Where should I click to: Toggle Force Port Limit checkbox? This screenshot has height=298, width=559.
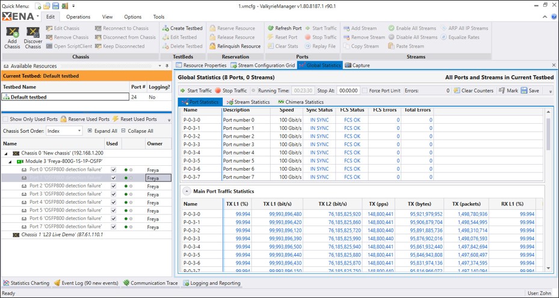point(365,91)
